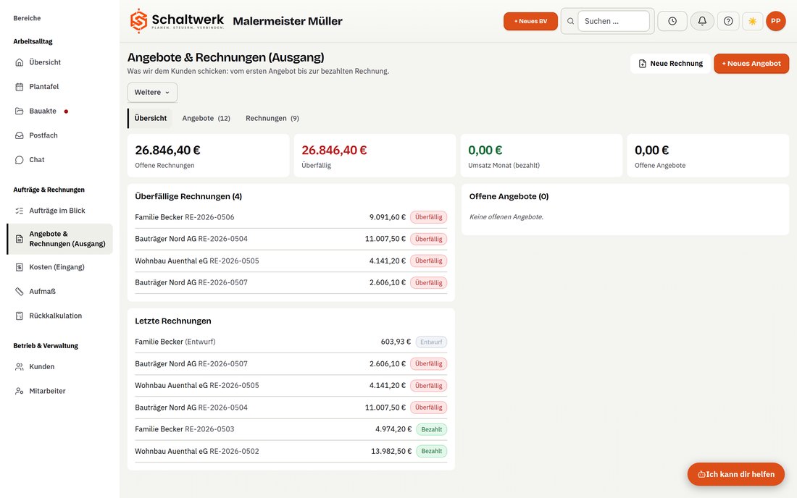This screenshot has height=498, width=797.
Task: Click Bezahlt badge on RE-2026-0503 row
Action: coord(432,429)
